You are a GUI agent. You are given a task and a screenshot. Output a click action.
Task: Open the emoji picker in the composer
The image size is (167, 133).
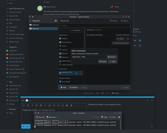point(63,105)
